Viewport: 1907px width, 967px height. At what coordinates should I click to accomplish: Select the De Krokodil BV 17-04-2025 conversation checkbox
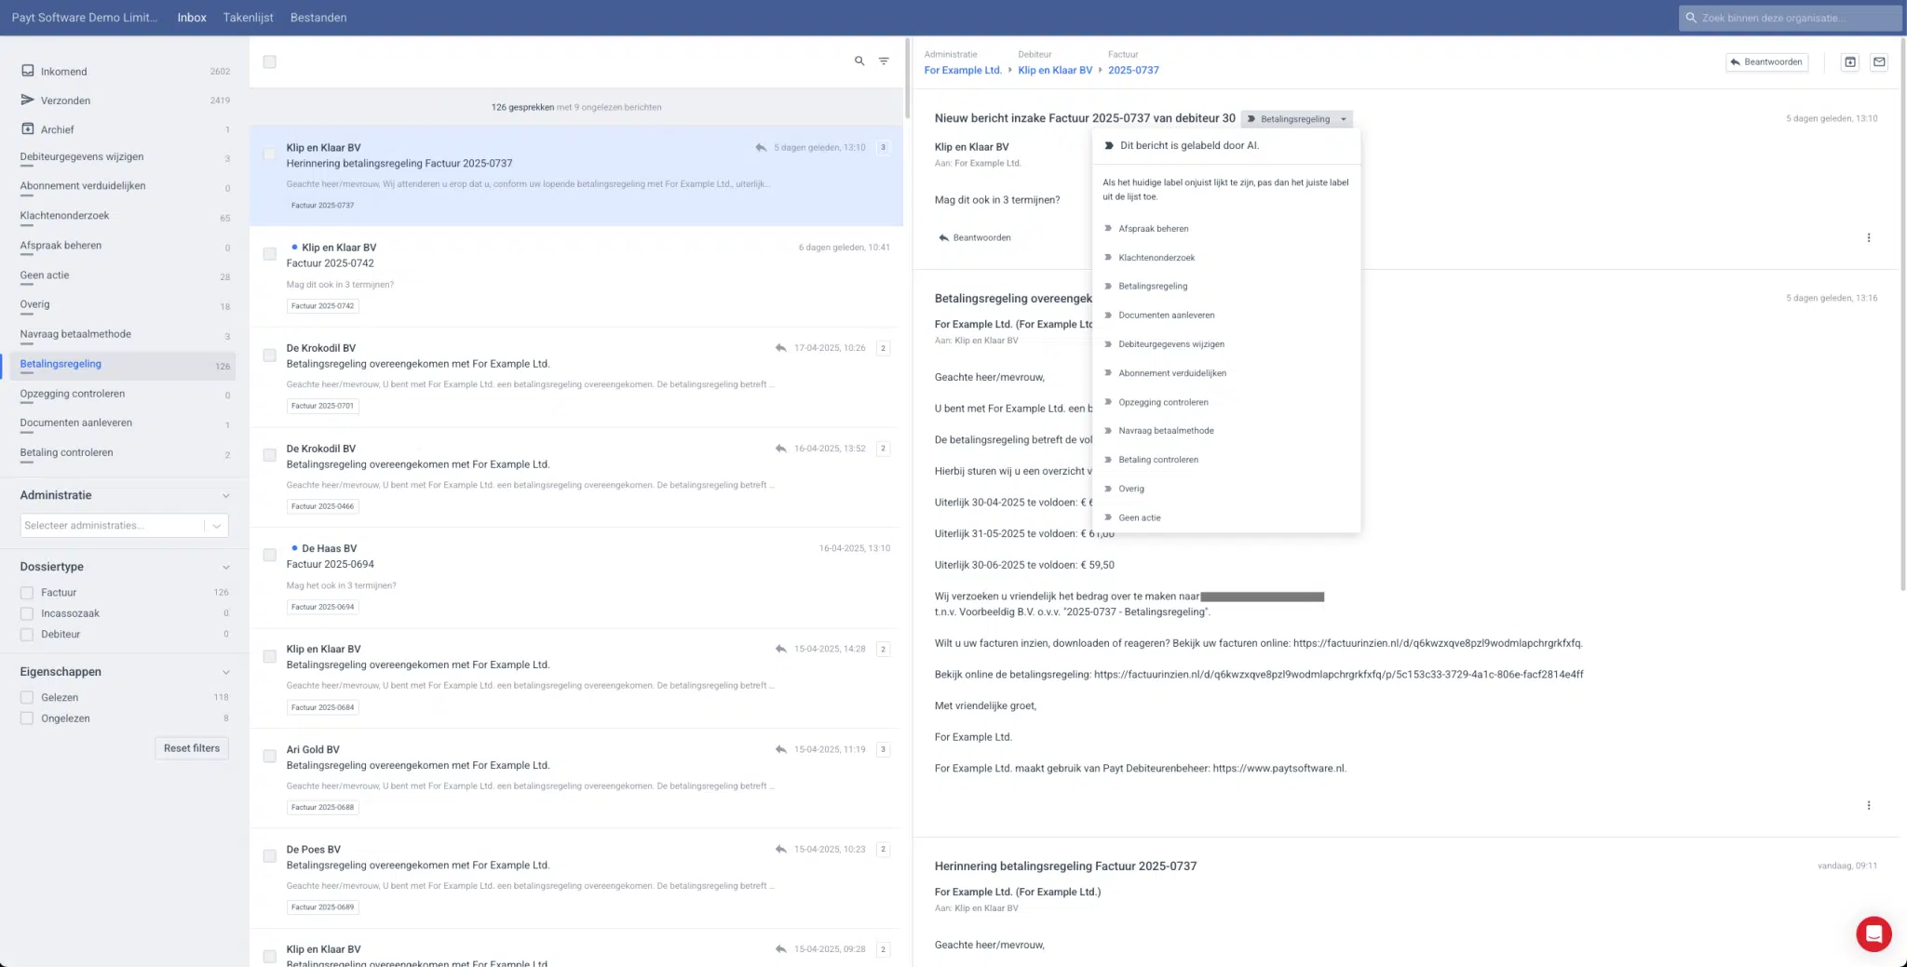pyautogui.click(x=269, y=355)
